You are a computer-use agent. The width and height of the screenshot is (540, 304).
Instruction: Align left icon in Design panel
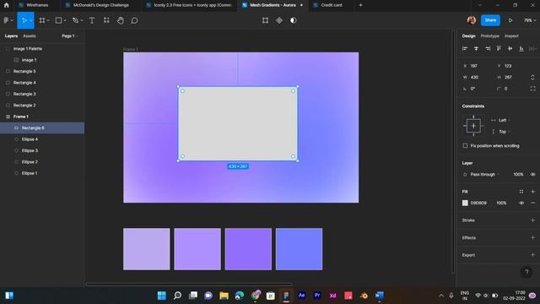[465, 49]
